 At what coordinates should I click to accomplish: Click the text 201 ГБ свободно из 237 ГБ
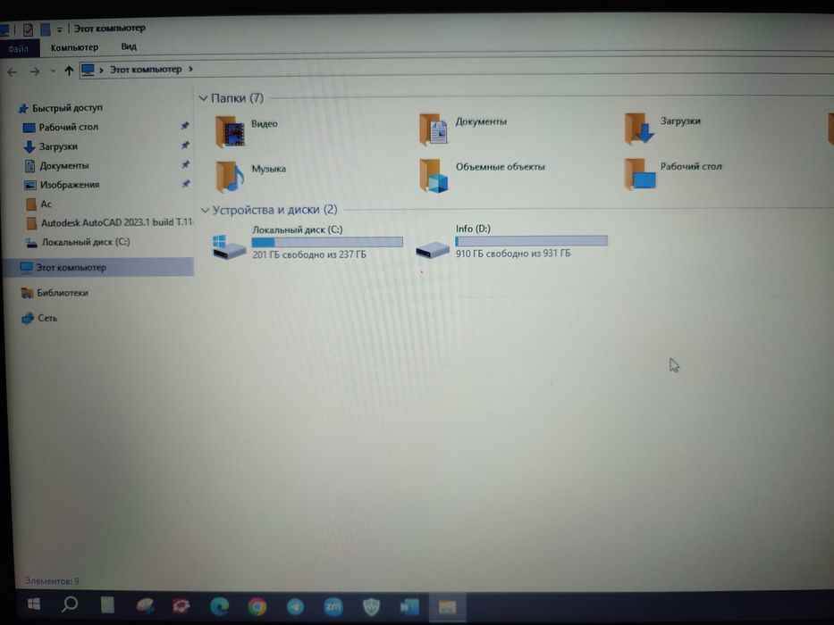(309, 254)
